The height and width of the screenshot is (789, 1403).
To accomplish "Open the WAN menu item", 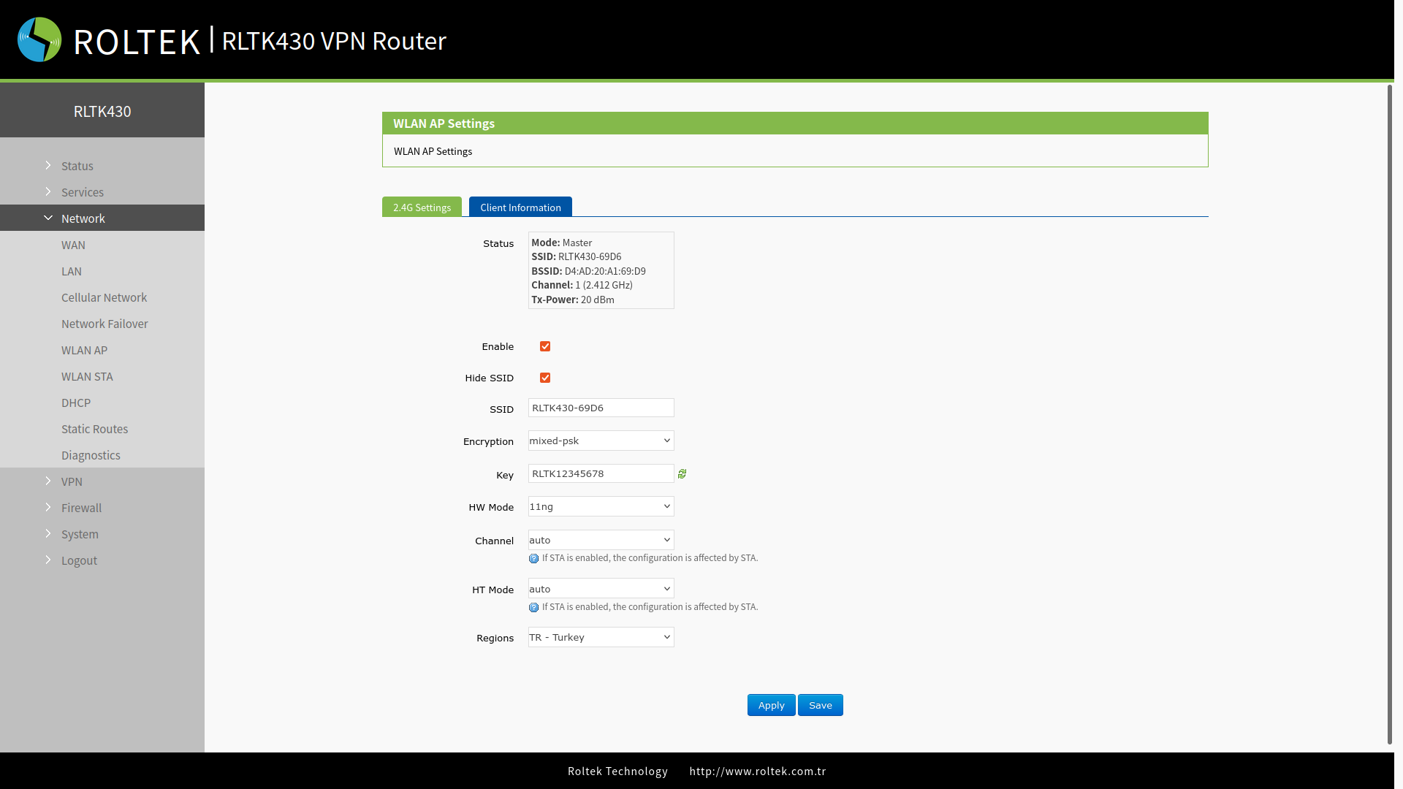I will [73, 245].
